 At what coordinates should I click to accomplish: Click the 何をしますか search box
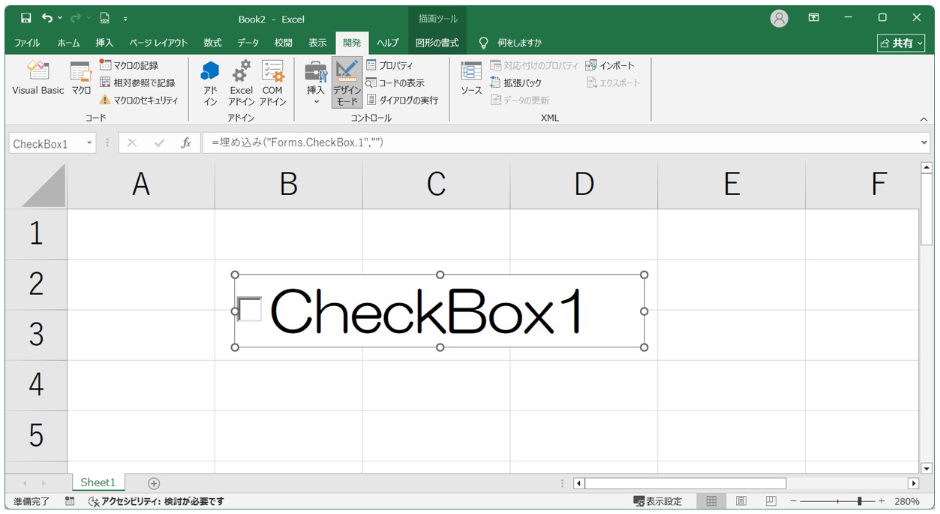(519, 43)
